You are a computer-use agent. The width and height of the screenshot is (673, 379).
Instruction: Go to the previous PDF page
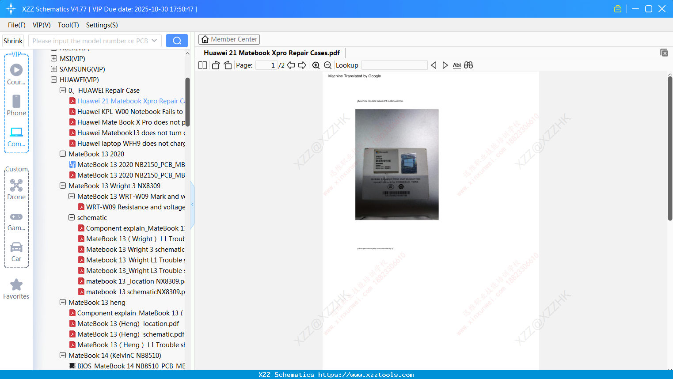[291, 65]
